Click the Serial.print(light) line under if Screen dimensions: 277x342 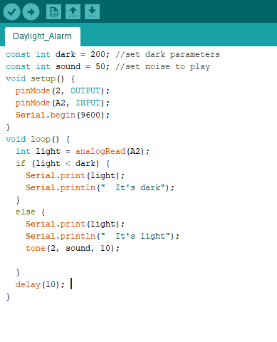coord(75,175)
